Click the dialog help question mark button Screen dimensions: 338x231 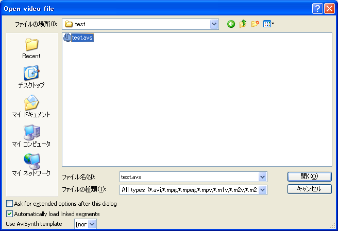[x=318, y=8]
